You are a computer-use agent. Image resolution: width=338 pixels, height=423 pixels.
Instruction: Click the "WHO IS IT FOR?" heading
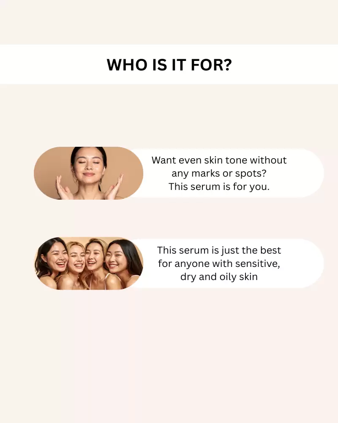tap(169, 65)
